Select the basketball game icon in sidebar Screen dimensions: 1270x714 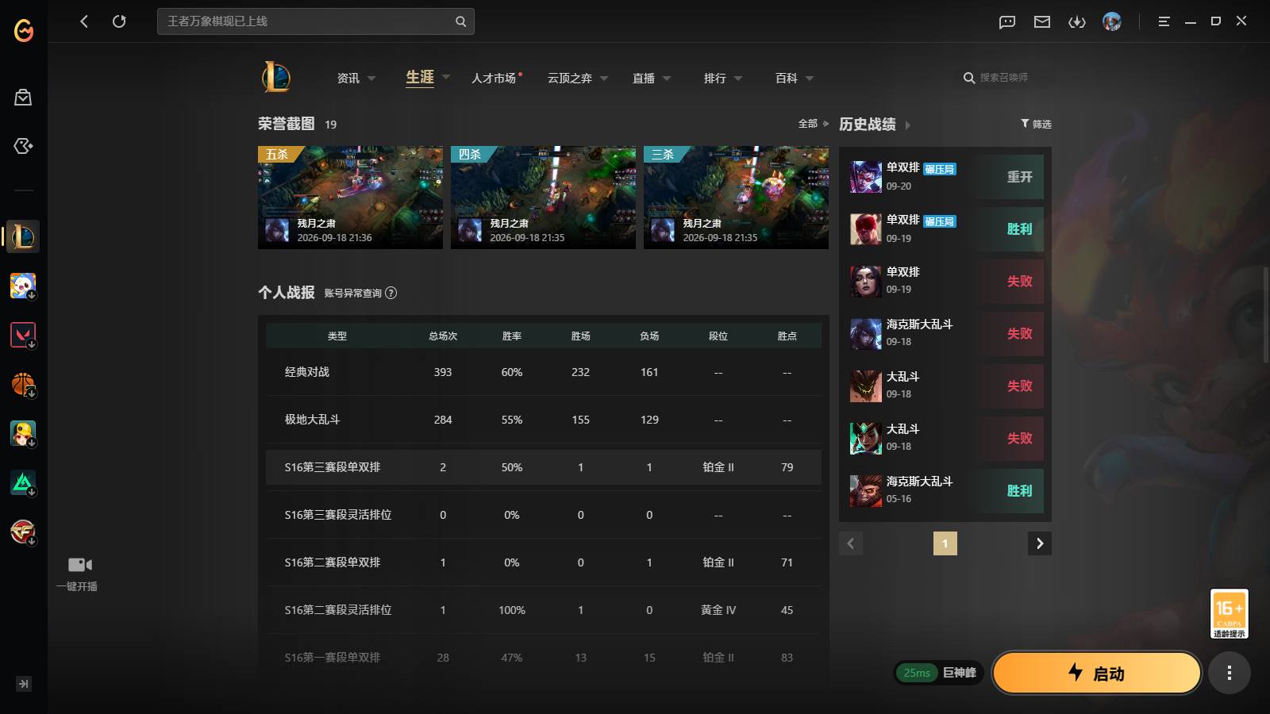tap(23, 385)
